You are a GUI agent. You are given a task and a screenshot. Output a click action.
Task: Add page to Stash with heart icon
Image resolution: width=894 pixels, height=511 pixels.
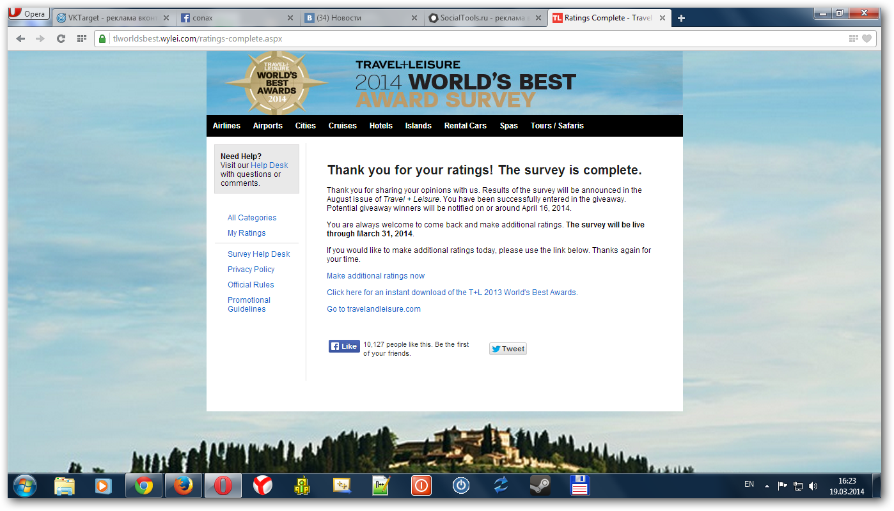[867, 39]
